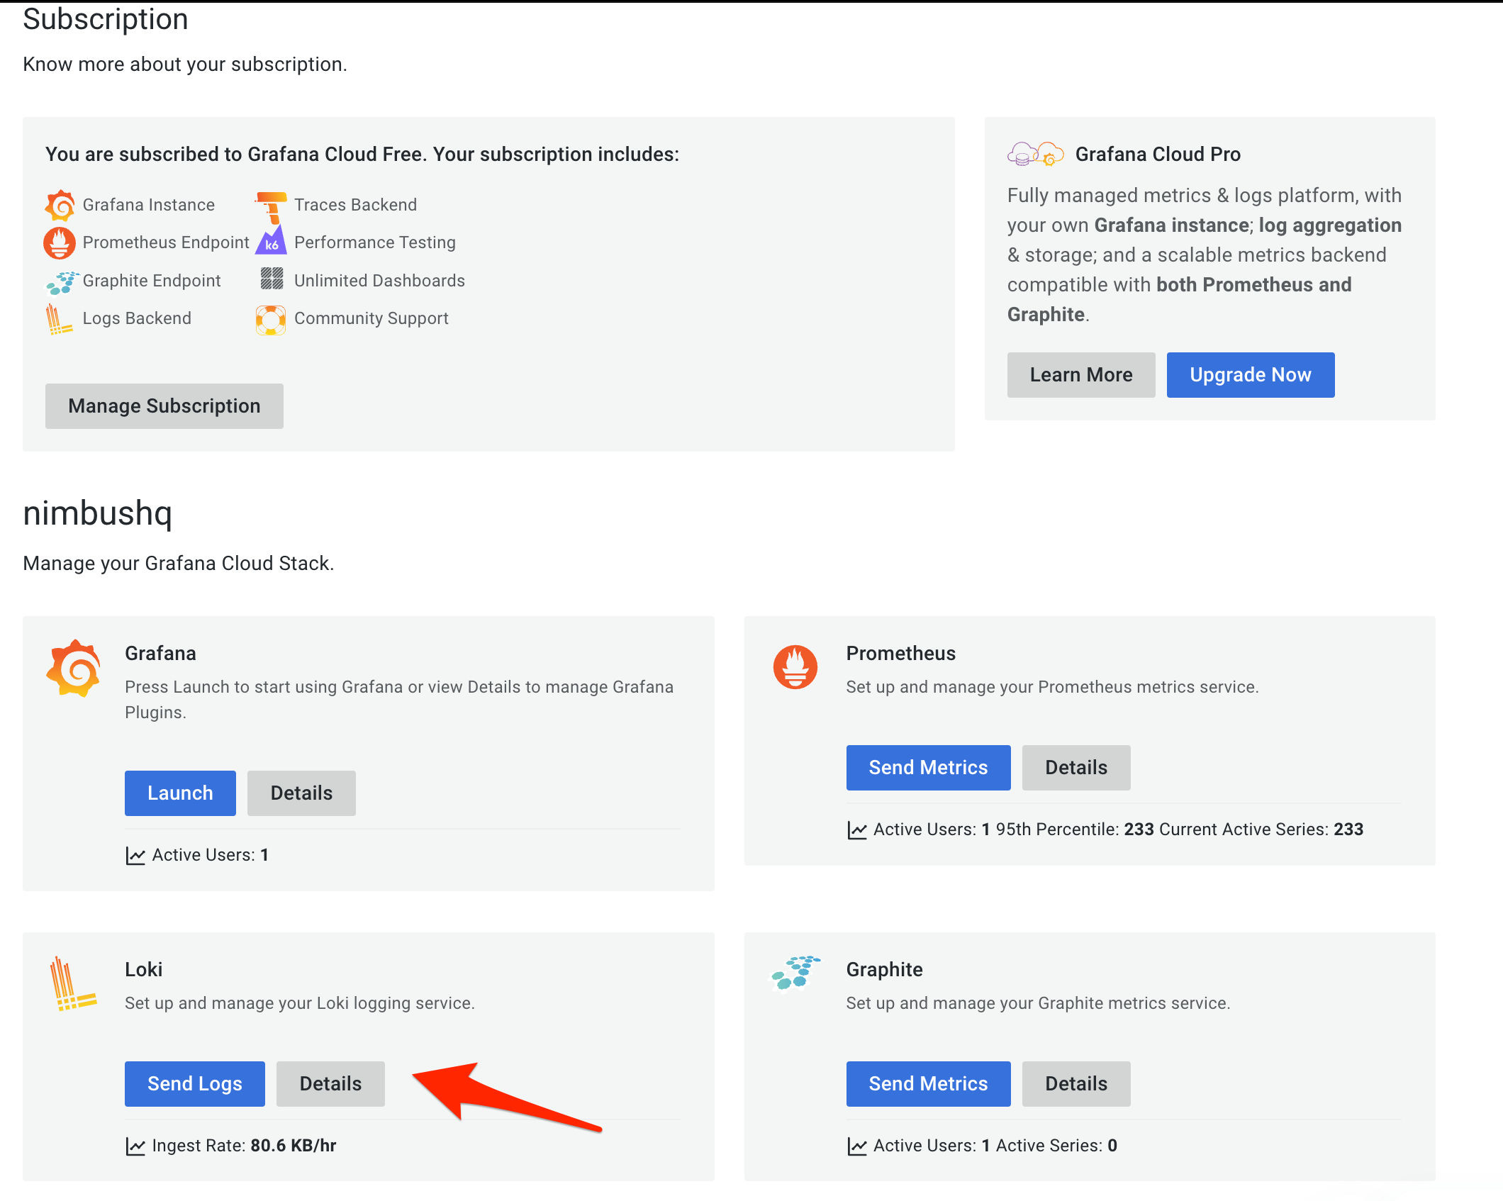Viewport: 1503px width, 1201px height.
Task: Click the chart icon beside Grafana Active Users
Action: pos(135,856)
